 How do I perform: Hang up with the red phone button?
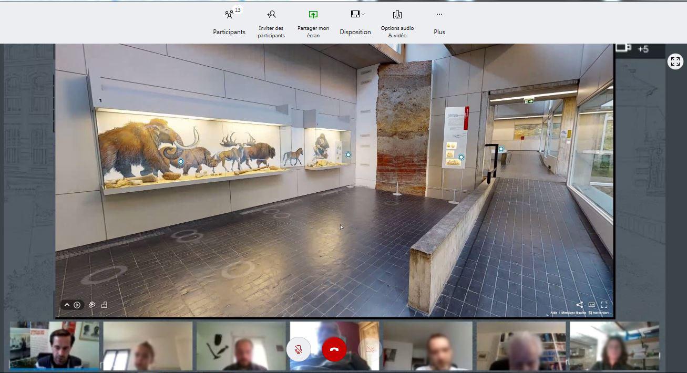[334, 349]
